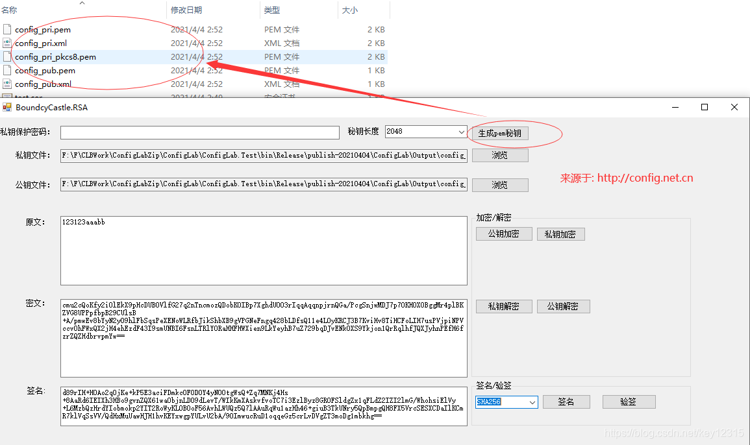Click the config_pri.xml XML document icon
750x445 pixels.
[x=7, y=43]
